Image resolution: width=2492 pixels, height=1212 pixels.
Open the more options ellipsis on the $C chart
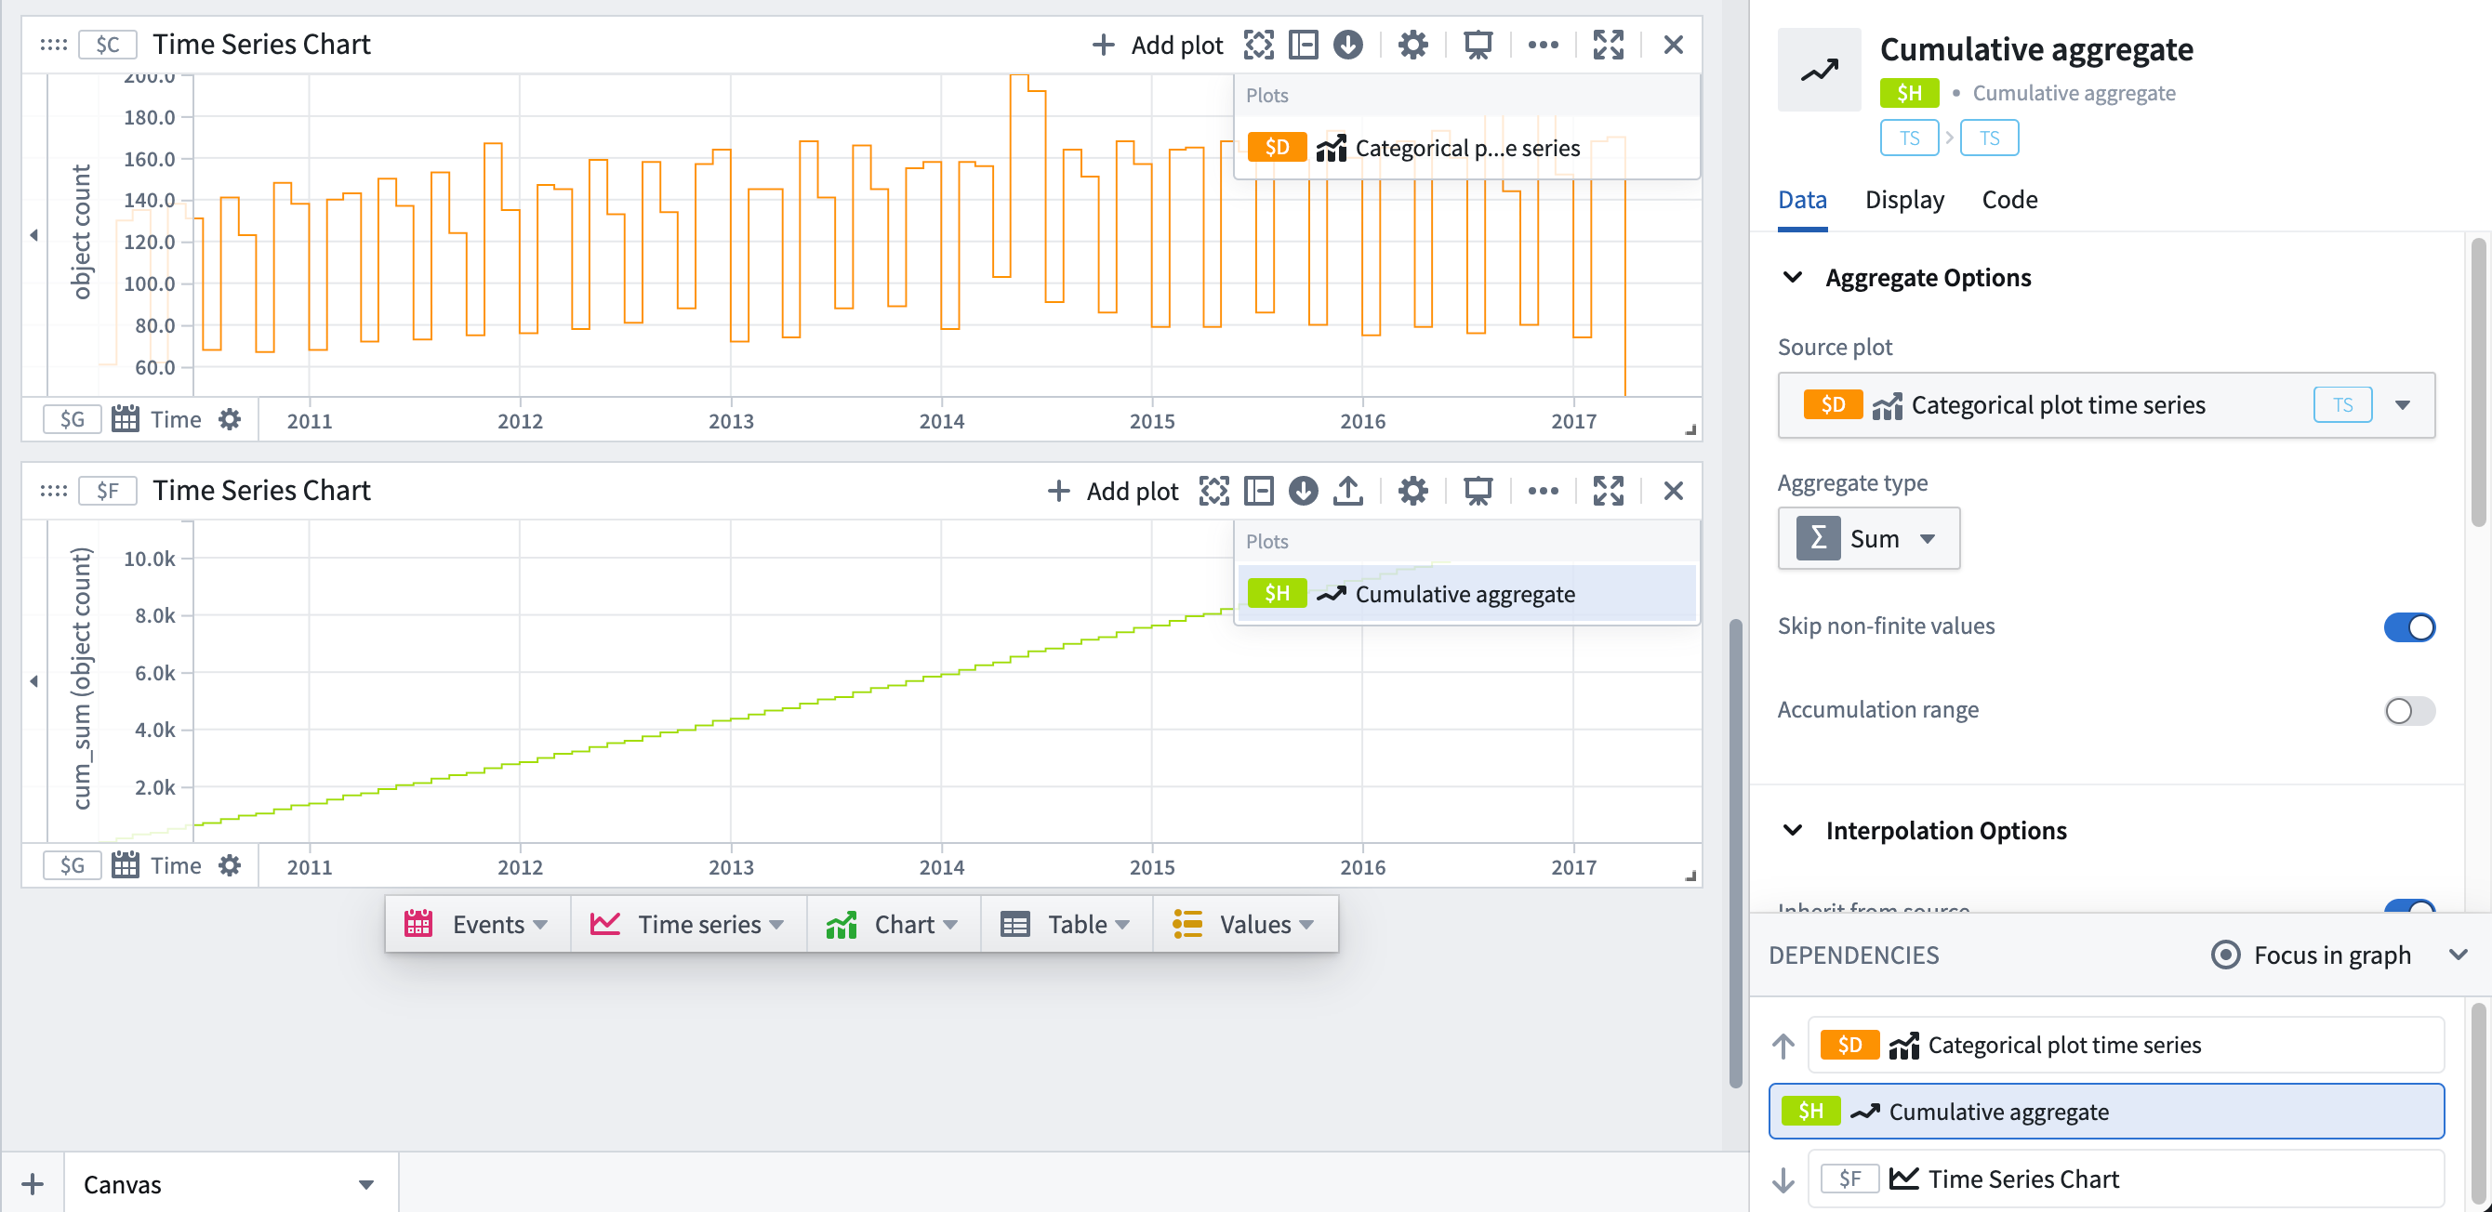coord(1543,45)
